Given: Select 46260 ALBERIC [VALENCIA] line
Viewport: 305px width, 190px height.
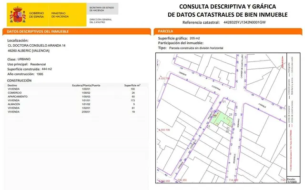Looking at the screenshot, I should tap(29, 50).
